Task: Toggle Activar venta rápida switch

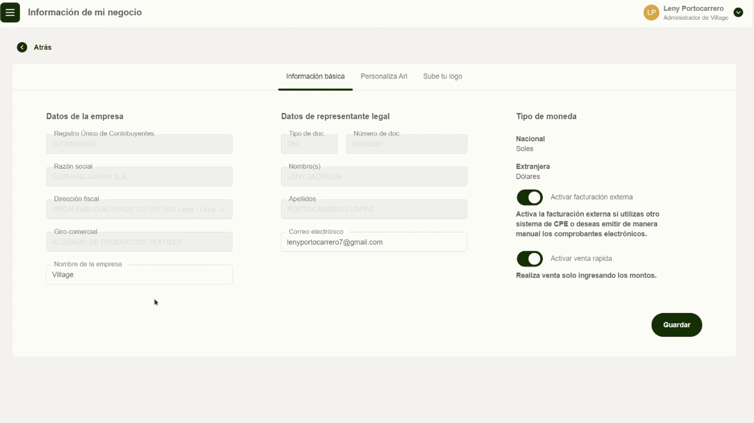Action: click(529, 259)
